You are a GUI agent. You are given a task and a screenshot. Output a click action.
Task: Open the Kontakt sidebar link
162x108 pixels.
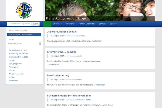click(12, 70)
